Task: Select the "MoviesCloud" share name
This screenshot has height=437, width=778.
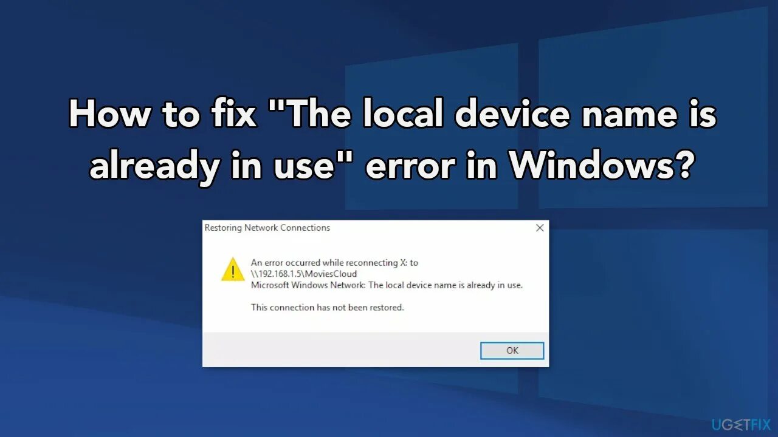Action: click(x=330, y=274)
